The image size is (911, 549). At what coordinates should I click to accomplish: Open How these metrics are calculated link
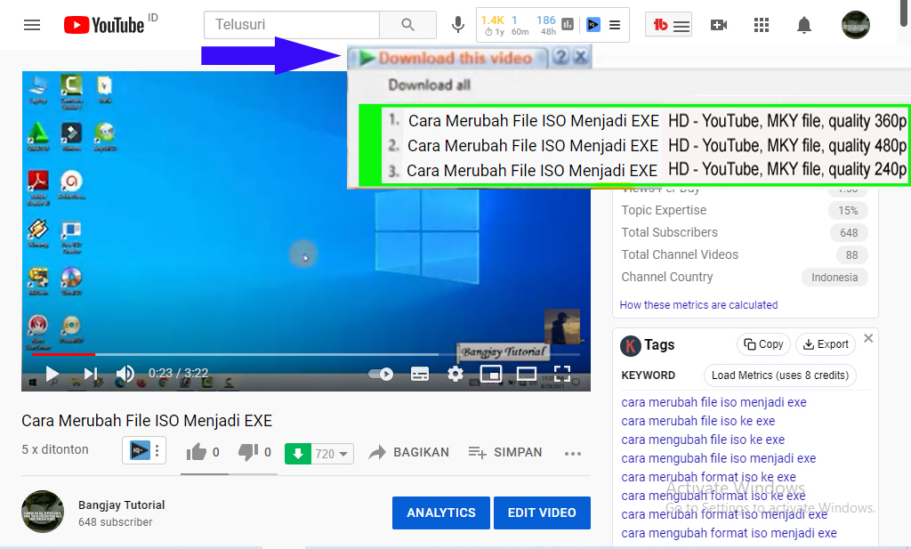698,305
